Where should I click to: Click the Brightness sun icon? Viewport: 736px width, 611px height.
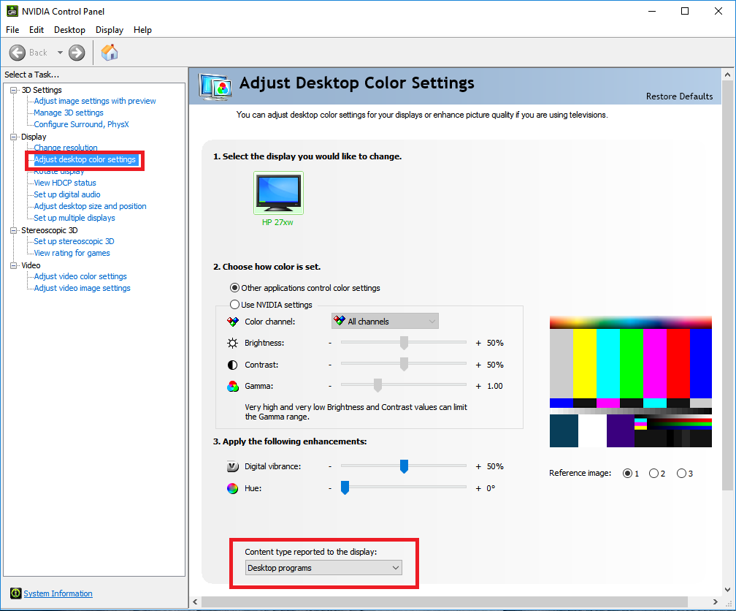232,343
